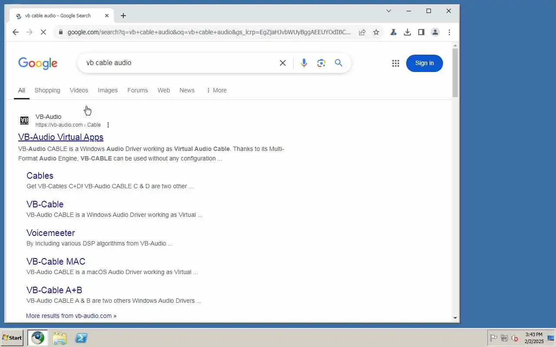This screenshot has height=347, width=556.
Task: Click the network tray icon
Action: (504, 338)
